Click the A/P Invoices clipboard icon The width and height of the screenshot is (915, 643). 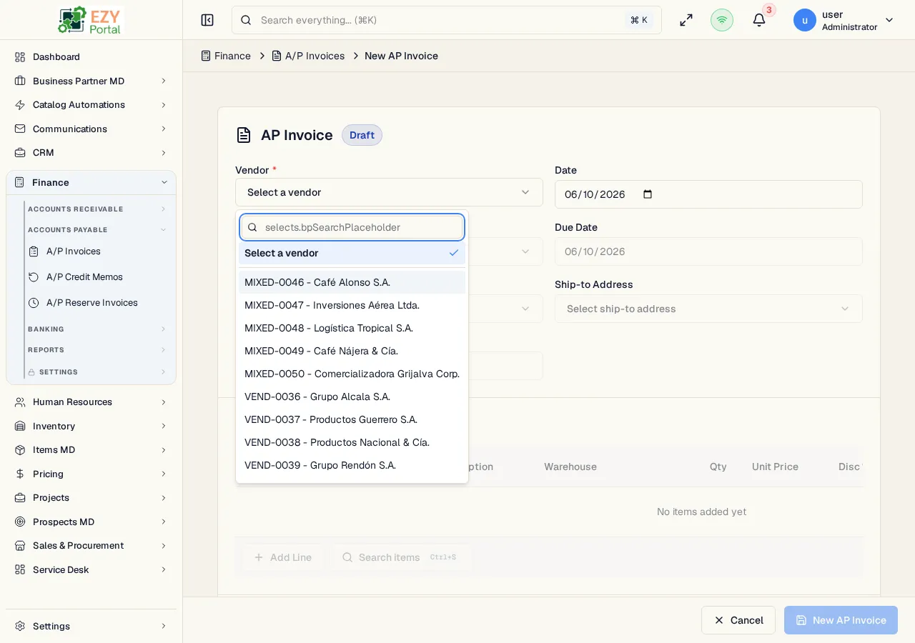34,251
